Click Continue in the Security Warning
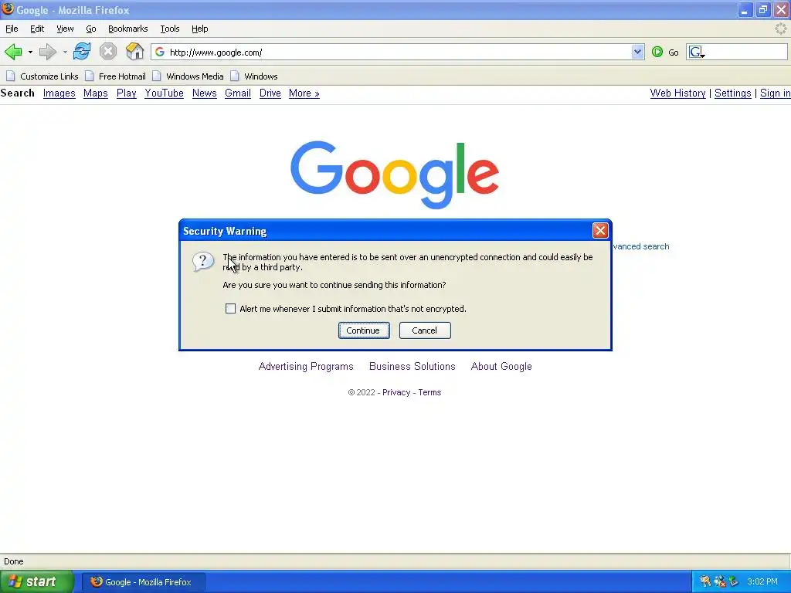This screenshot has width=791, height=593. pos(364,330)
